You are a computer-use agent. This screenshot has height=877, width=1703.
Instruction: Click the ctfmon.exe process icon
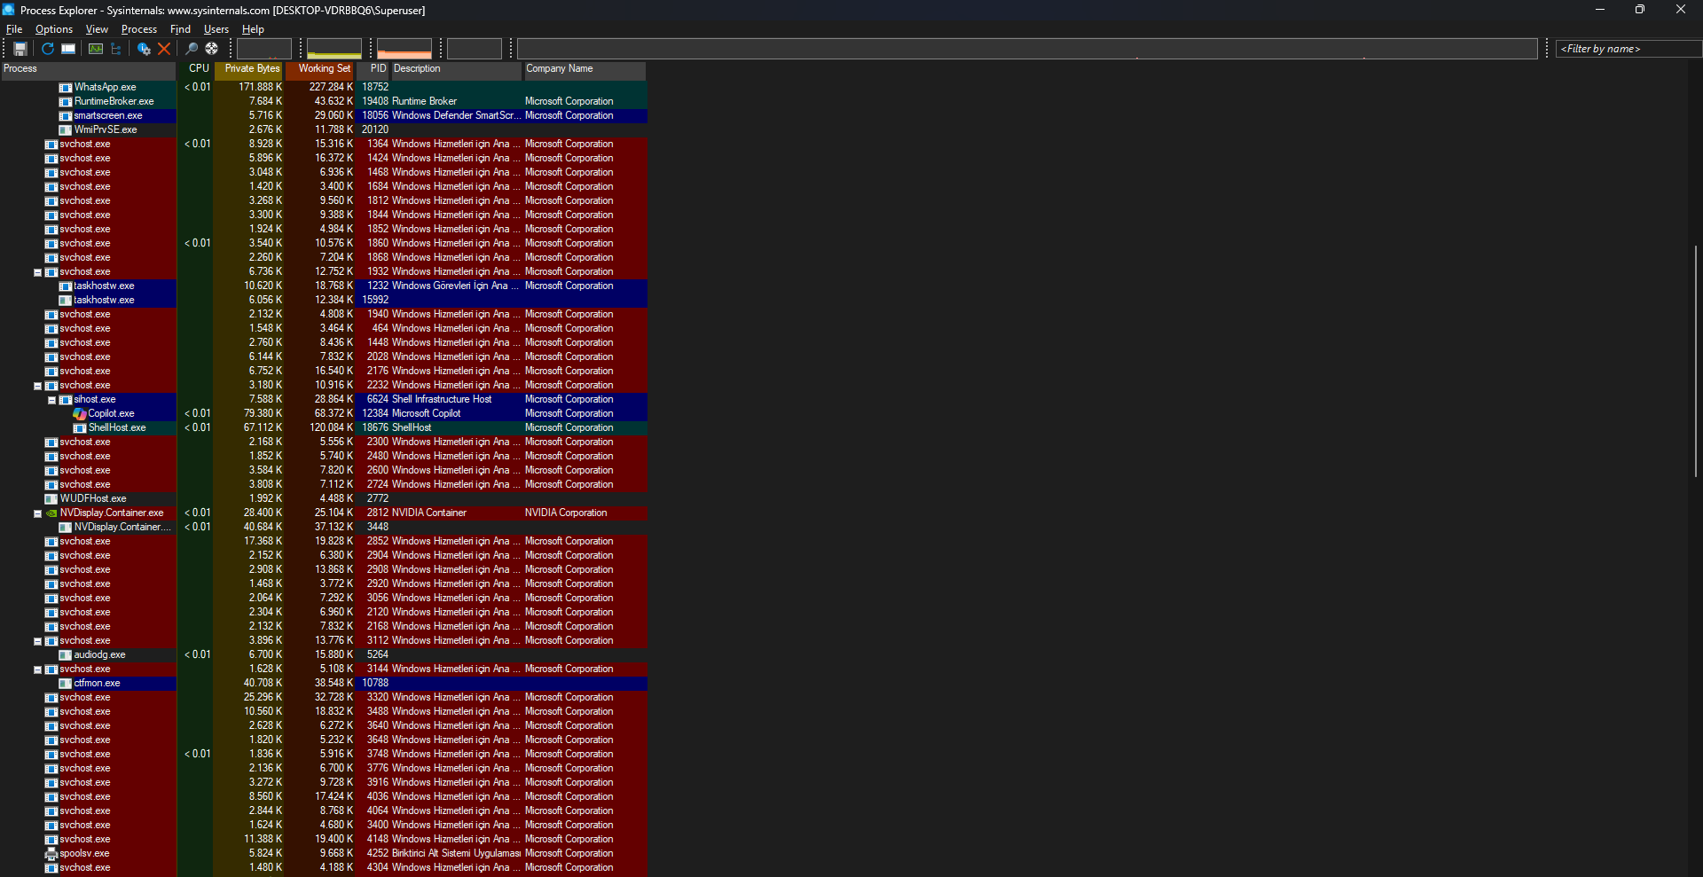coord(66,684)
